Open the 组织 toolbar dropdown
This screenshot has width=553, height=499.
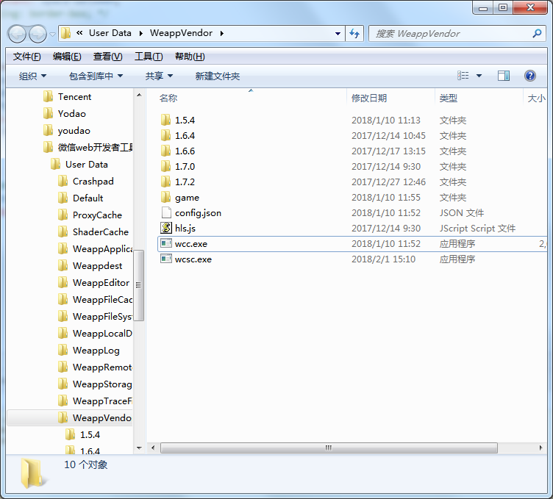click(x=32, y=76)
